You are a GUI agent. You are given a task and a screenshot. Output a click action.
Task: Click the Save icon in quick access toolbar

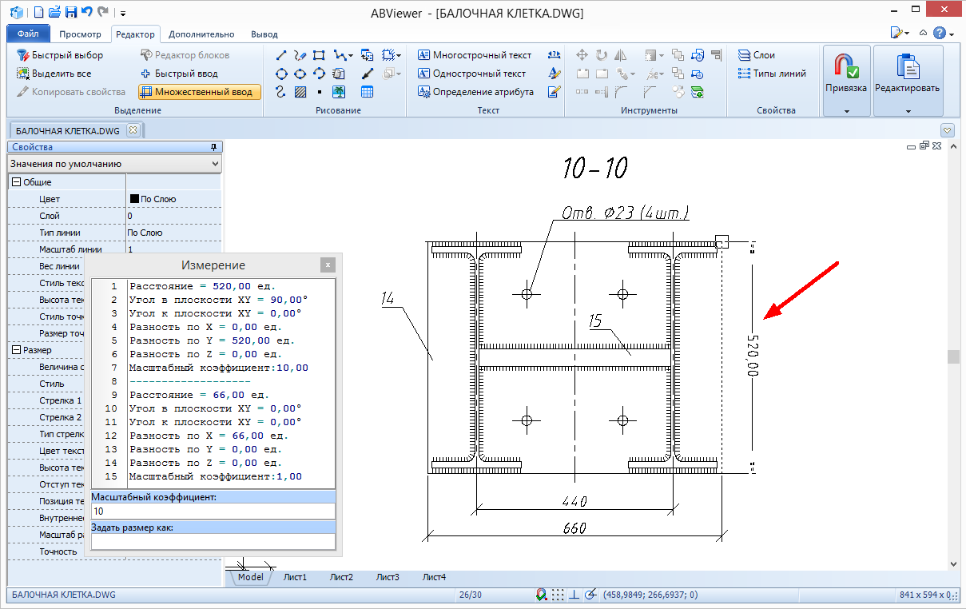click(70, 12)
